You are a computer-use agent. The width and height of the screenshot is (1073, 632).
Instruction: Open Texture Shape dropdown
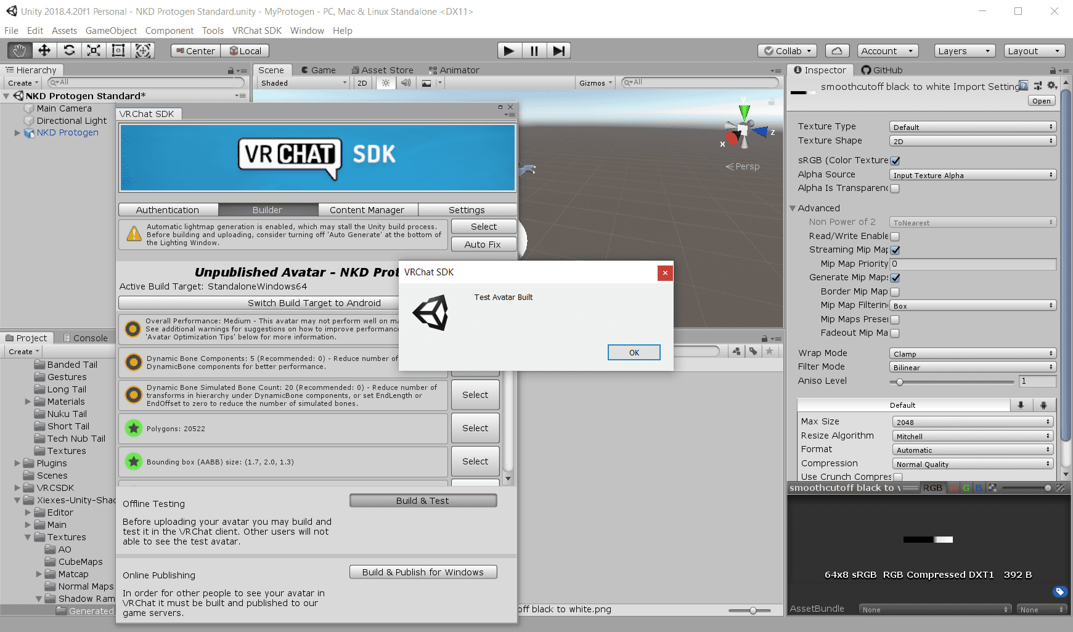pyautogui.click(x=973, y=141)
